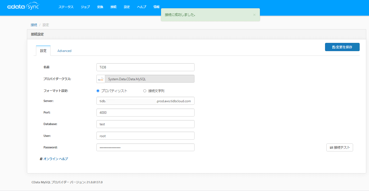369x191 pixels.
Task: Open the ジョブ menu
Action: 85,7
